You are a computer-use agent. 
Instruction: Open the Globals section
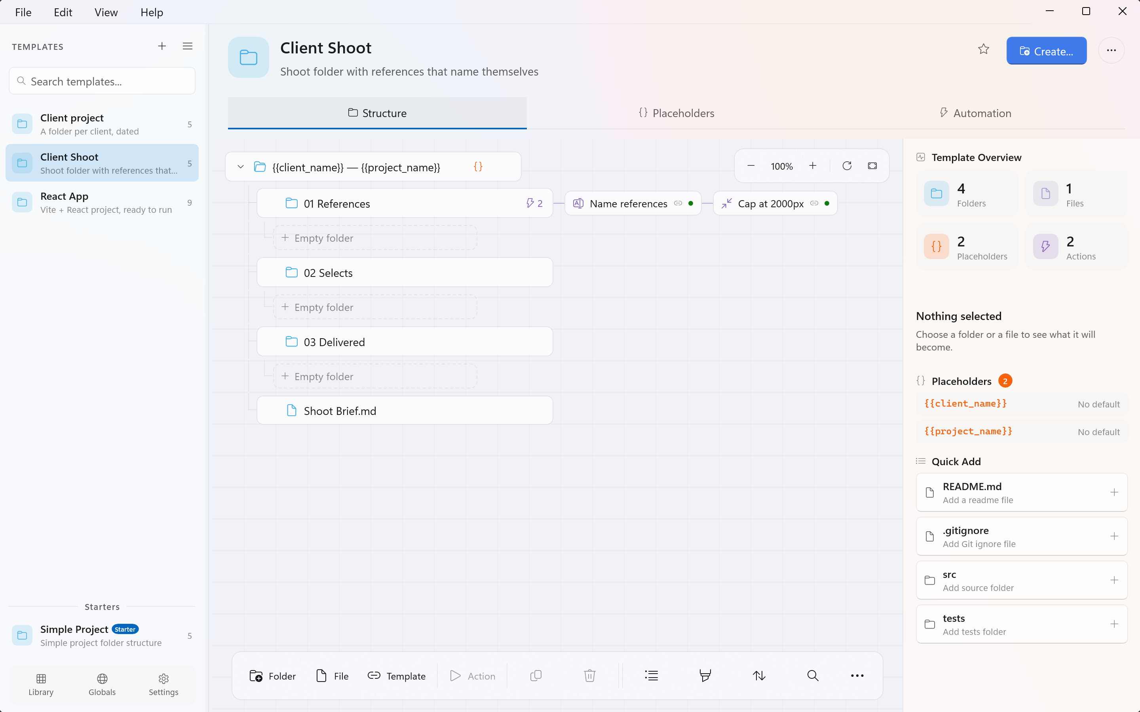pyautogui.click(x=102, y=684)
